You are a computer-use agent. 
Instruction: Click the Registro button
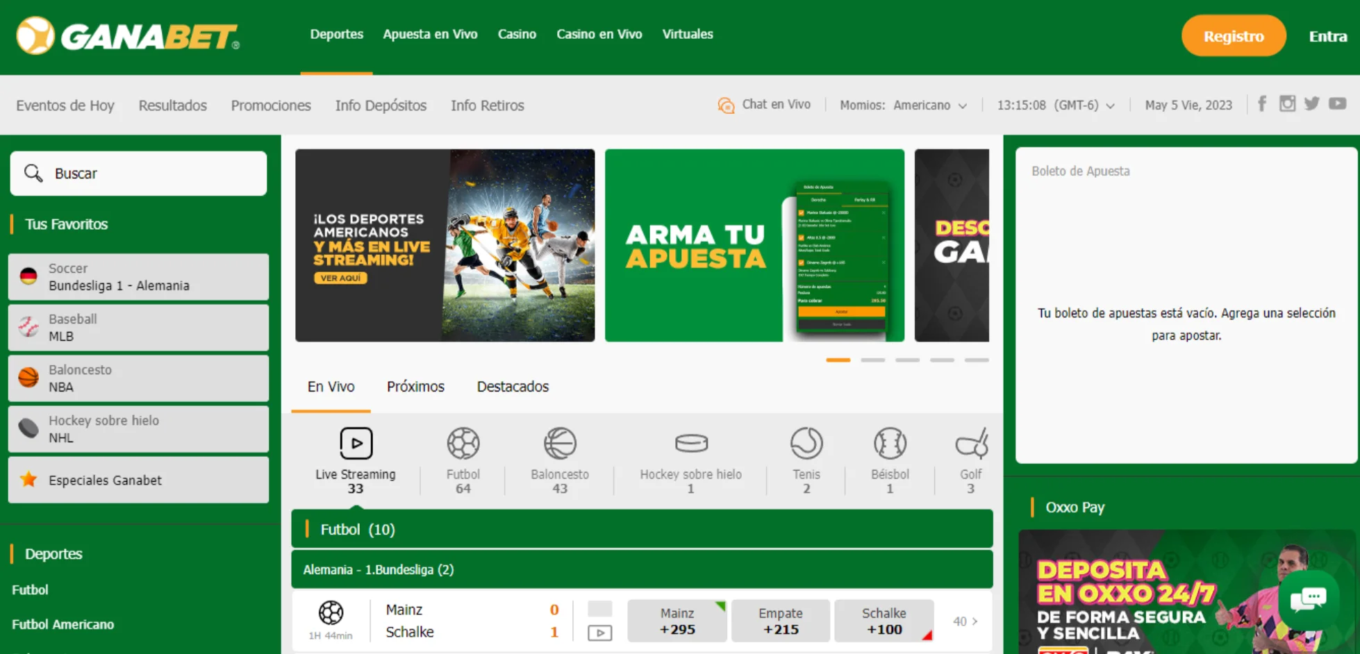[1234, 35]
